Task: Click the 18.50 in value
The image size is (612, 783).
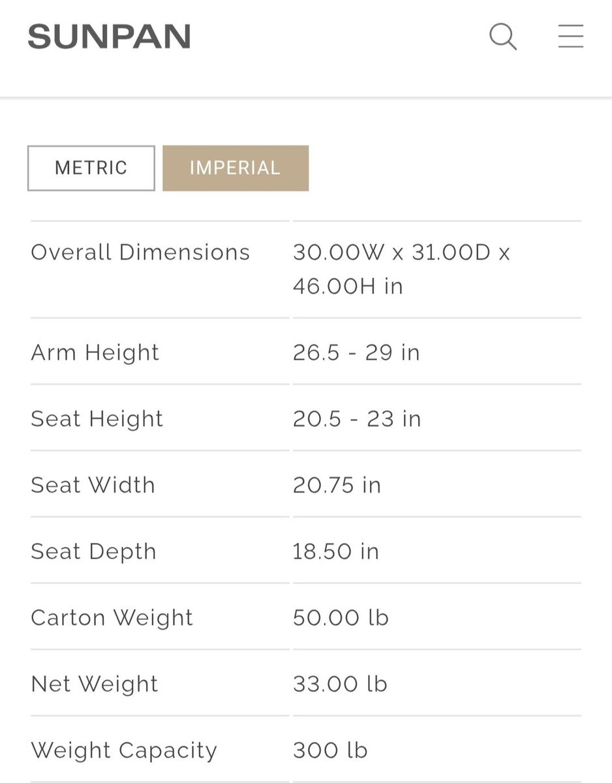Action: pyautogui.click(x=336, y=551)
